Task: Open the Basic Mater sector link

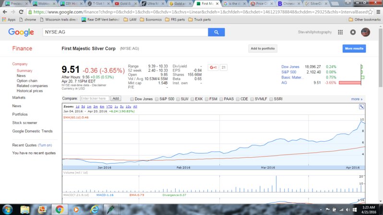Action: [x=293, y=77]
